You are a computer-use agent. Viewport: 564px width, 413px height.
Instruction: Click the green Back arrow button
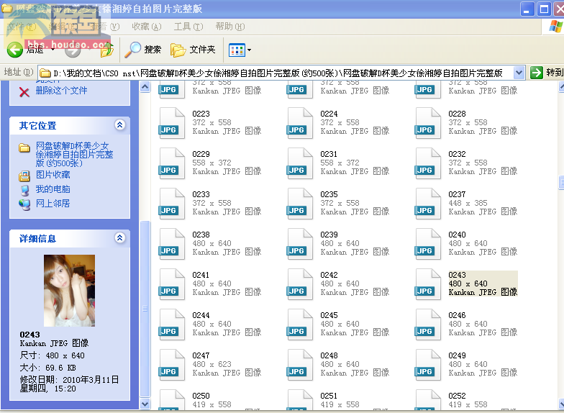pyautogui.click(x=14, y=50)
